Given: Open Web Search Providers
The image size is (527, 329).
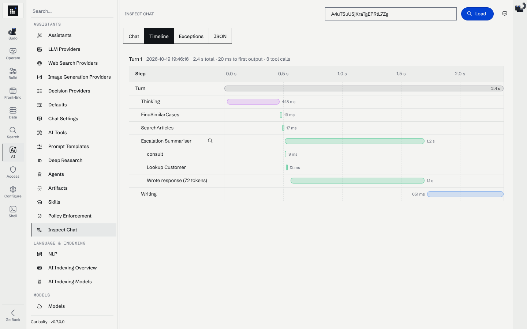Looking at the screenshot, I should 74,63.
